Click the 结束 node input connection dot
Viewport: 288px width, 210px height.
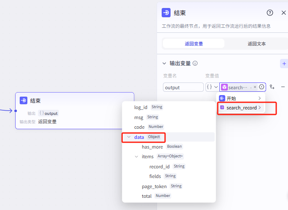point(16,111)
